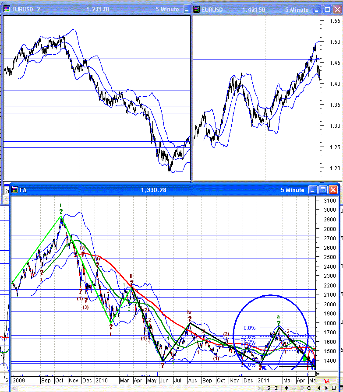The width and height of the screenshot is (343, 392).
Task: Click the left triangle step-back icon
Action: [319, 388]
